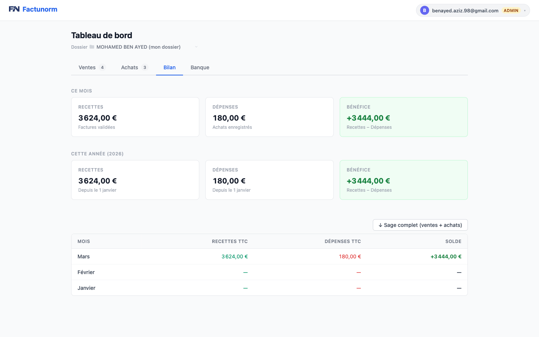Viewport: 539px width, 337px height.
Task: Click the count badge 4 on Ventes
Action: click(102, 67)
